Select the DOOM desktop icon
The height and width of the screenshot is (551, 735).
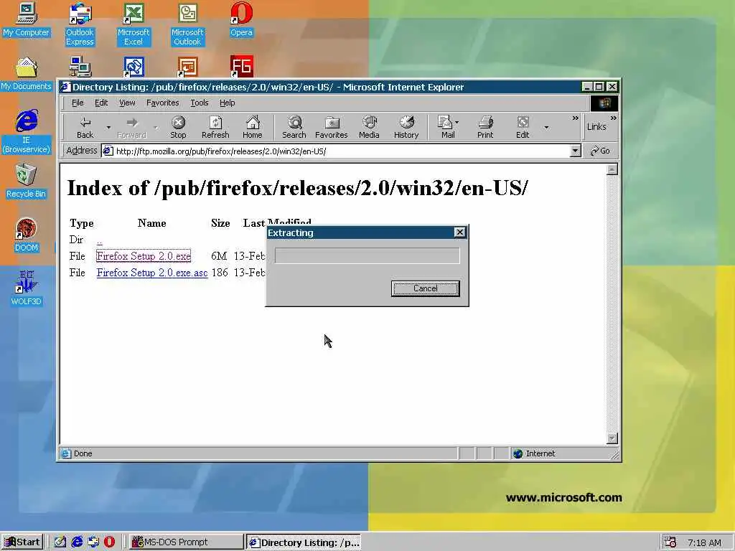[x=26, y=235]
